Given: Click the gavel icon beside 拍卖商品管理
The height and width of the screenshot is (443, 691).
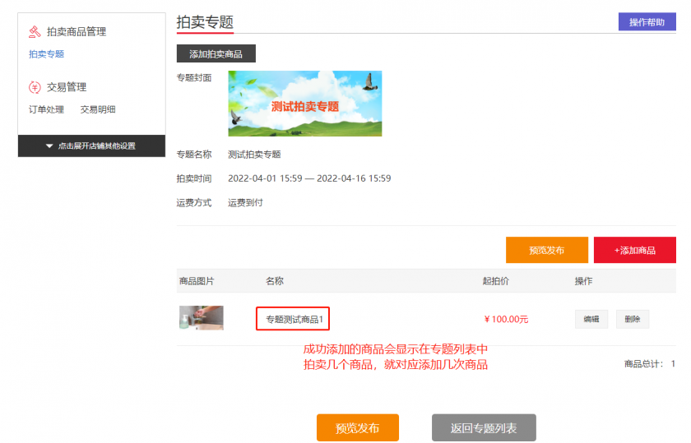Looking at the screenshot, I should (x=35, y=32).
